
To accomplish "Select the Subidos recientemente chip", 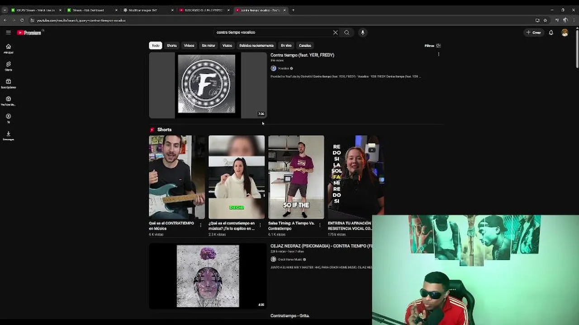I will tap(256, 46).
